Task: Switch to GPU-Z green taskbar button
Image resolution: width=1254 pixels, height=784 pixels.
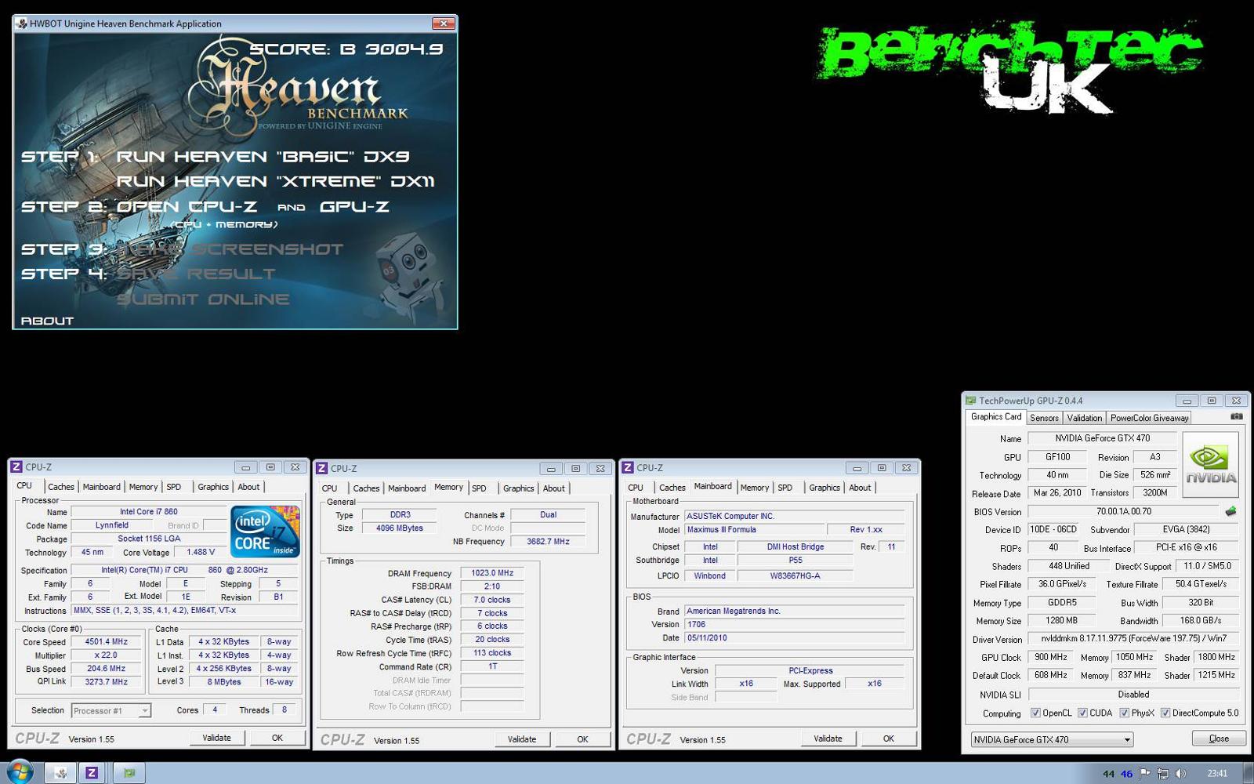Action: [129, 773]
